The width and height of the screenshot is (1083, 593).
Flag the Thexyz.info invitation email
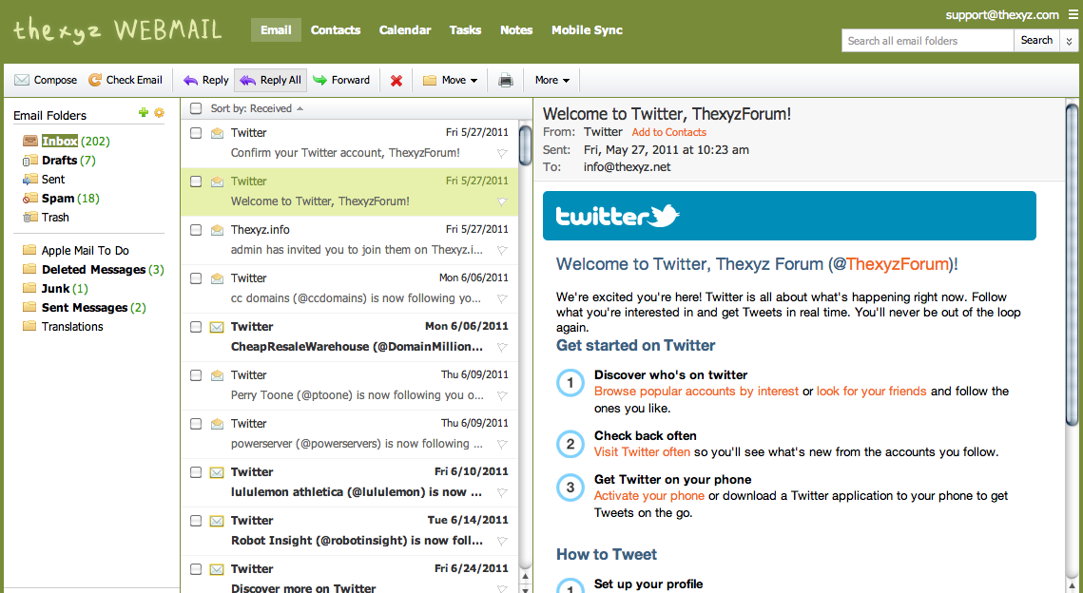[x=502, y=250]
